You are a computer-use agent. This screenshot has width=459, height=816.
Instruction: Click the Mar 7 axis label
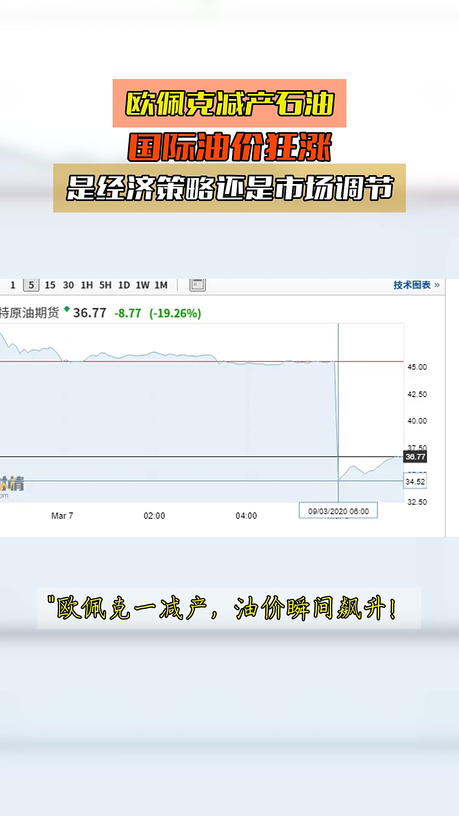click(62, 516)
